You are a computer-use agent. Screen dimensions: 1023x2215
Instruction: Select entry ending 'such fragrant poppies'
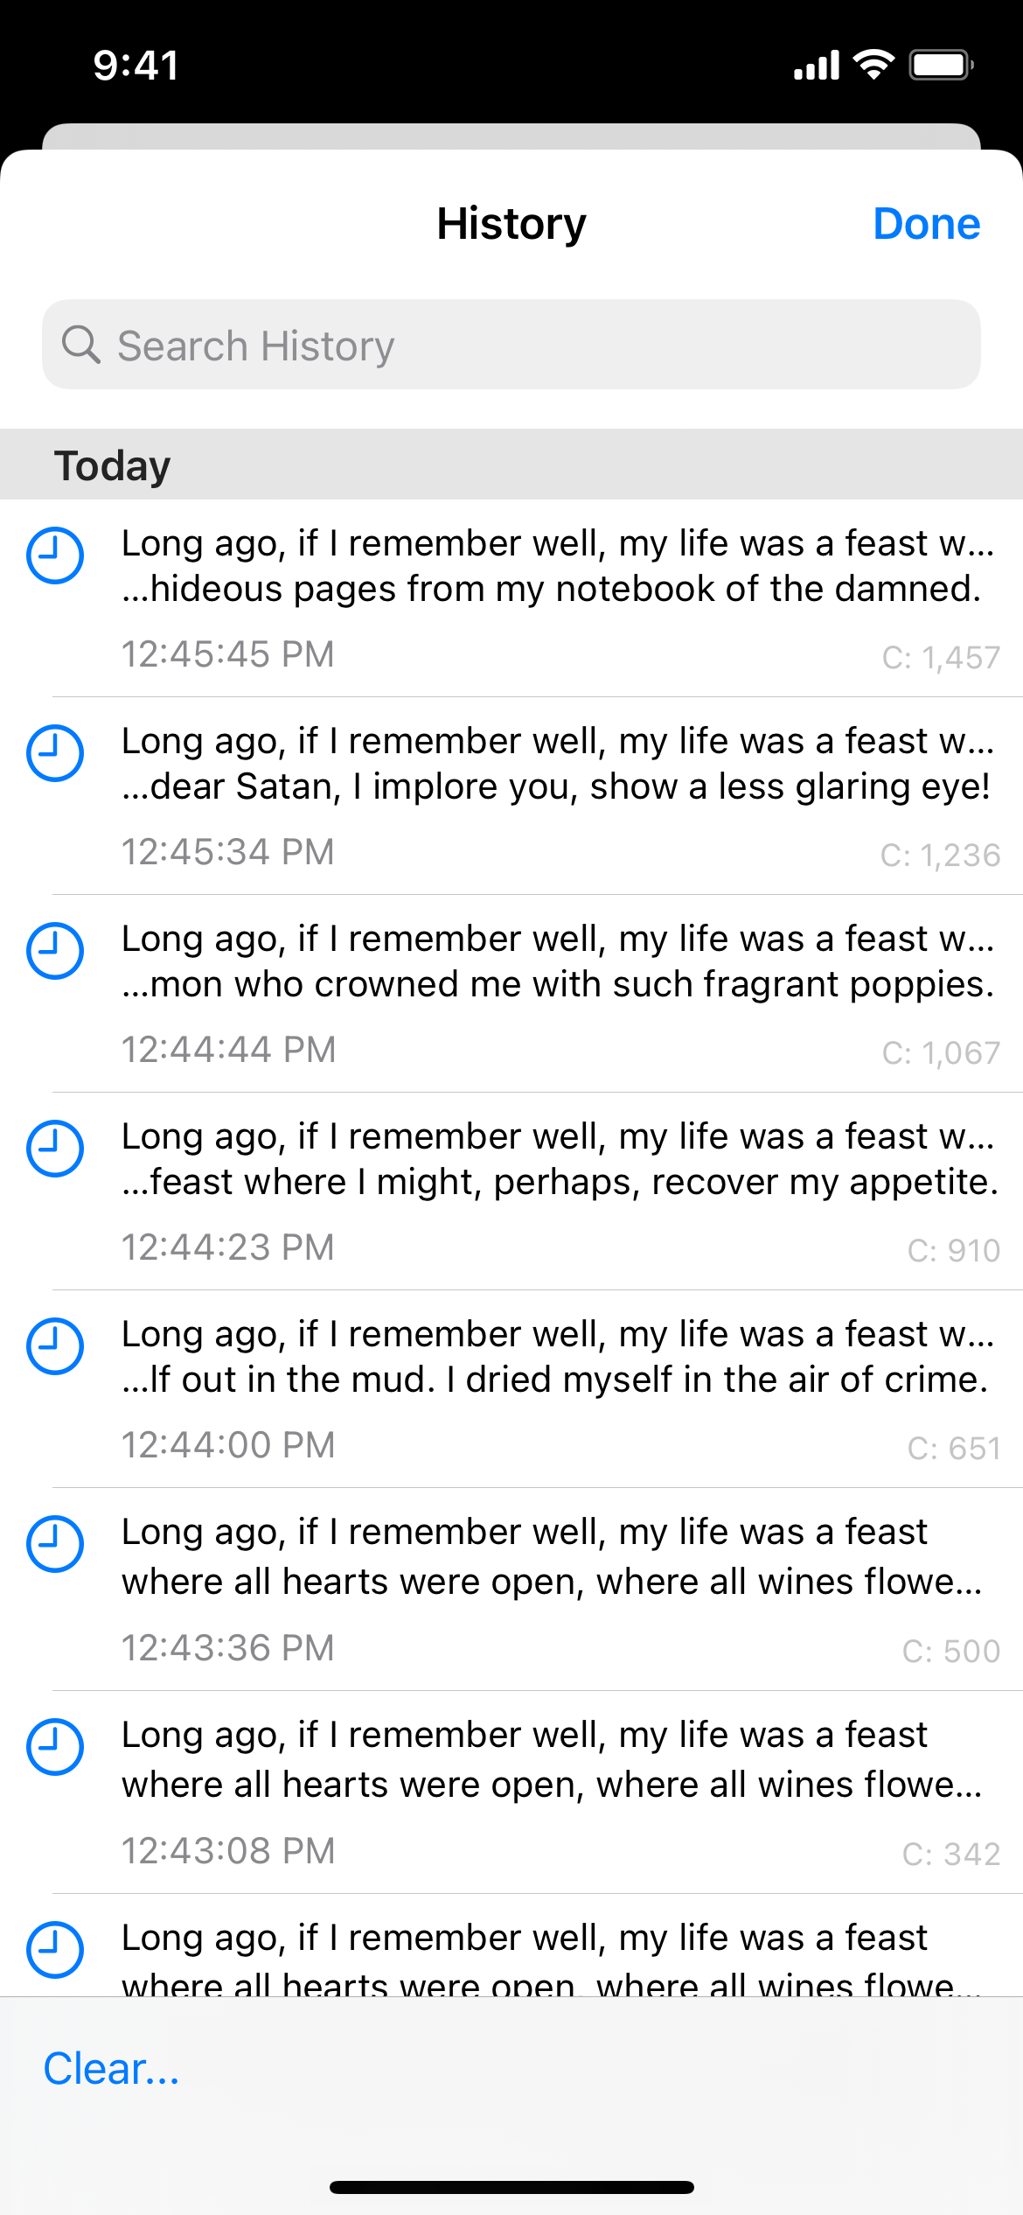tap(511, 994)
